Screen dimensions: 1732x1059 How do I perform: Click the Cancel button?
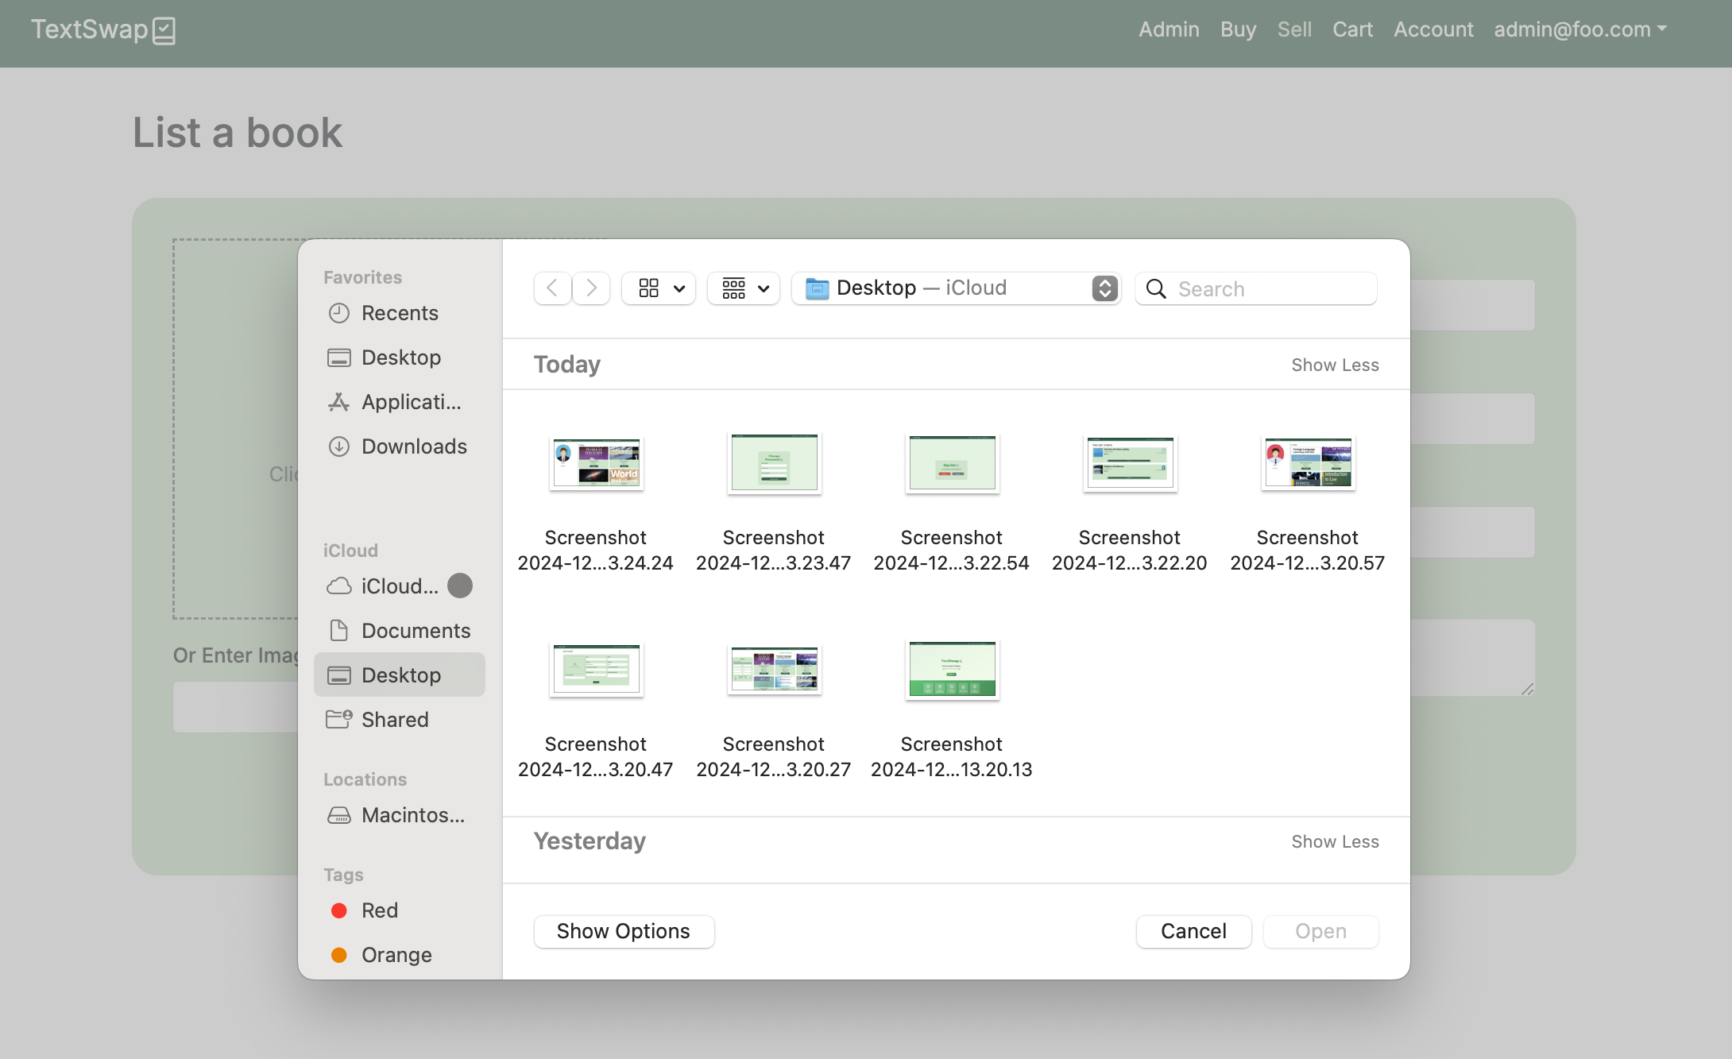tap(1193, 931)
